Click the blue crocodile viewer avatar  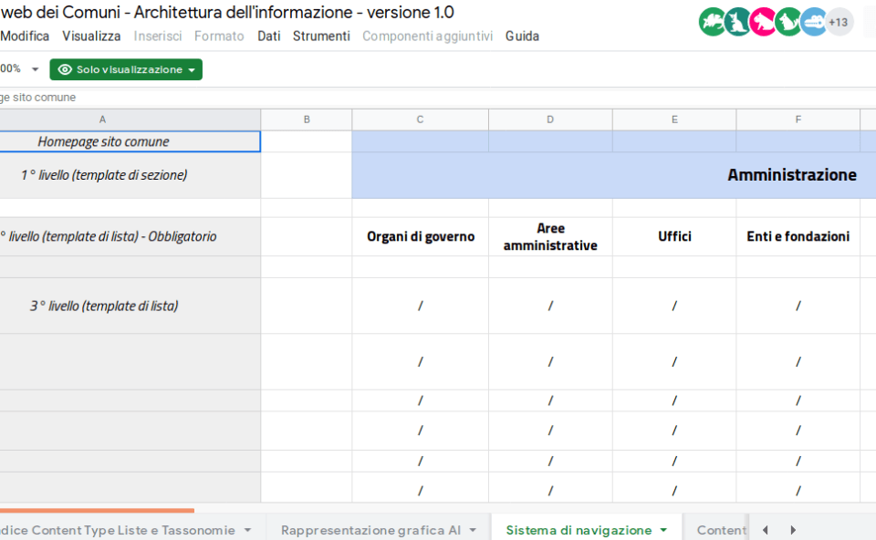813,22
